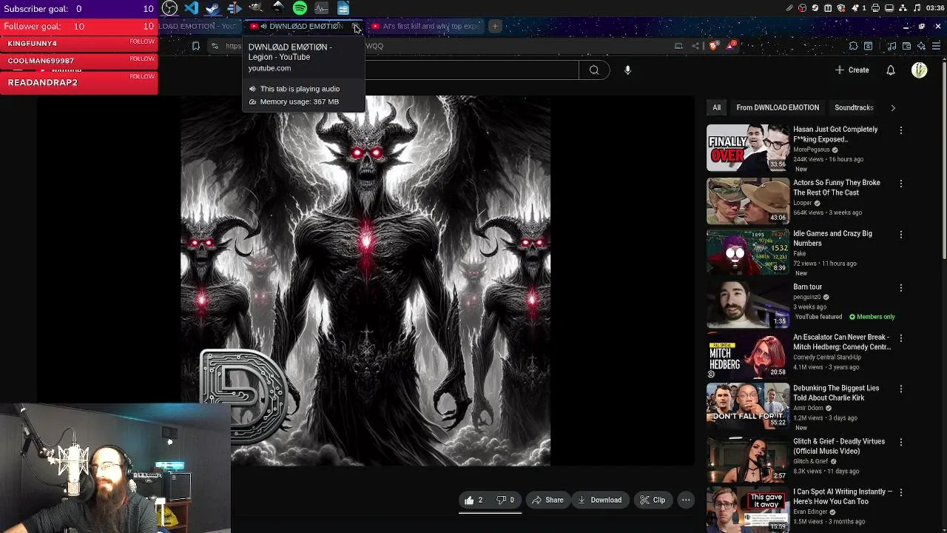Close the DWNLOAD EMOTION Legion tab

click(356, 26)
